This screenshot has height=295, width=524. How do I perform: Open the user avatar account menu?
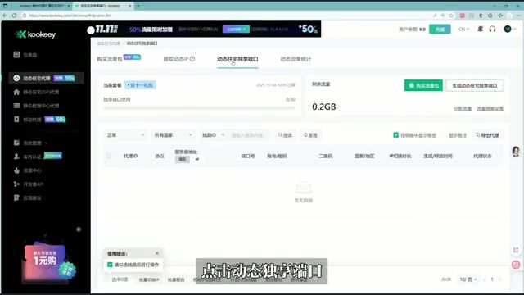click(510, 29)
